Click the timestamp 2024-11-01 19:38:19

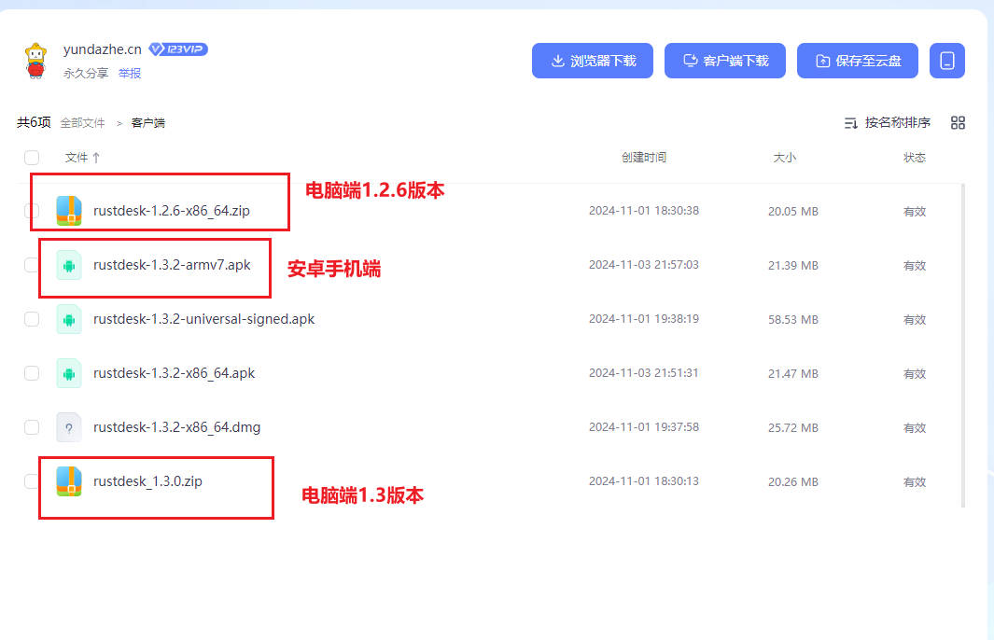pyautogui.click(x=643, y=319)
